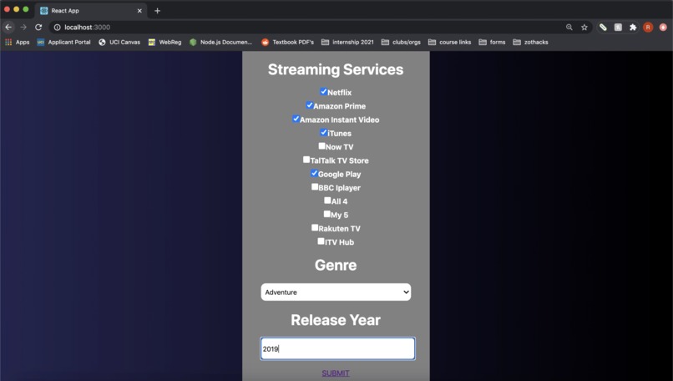Check the ITV Hub checkbox
The image size is (673, 381).
click(321, 241)
